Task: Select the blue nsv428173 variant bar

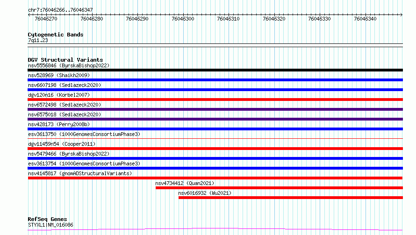Action: tap(215, 129)
